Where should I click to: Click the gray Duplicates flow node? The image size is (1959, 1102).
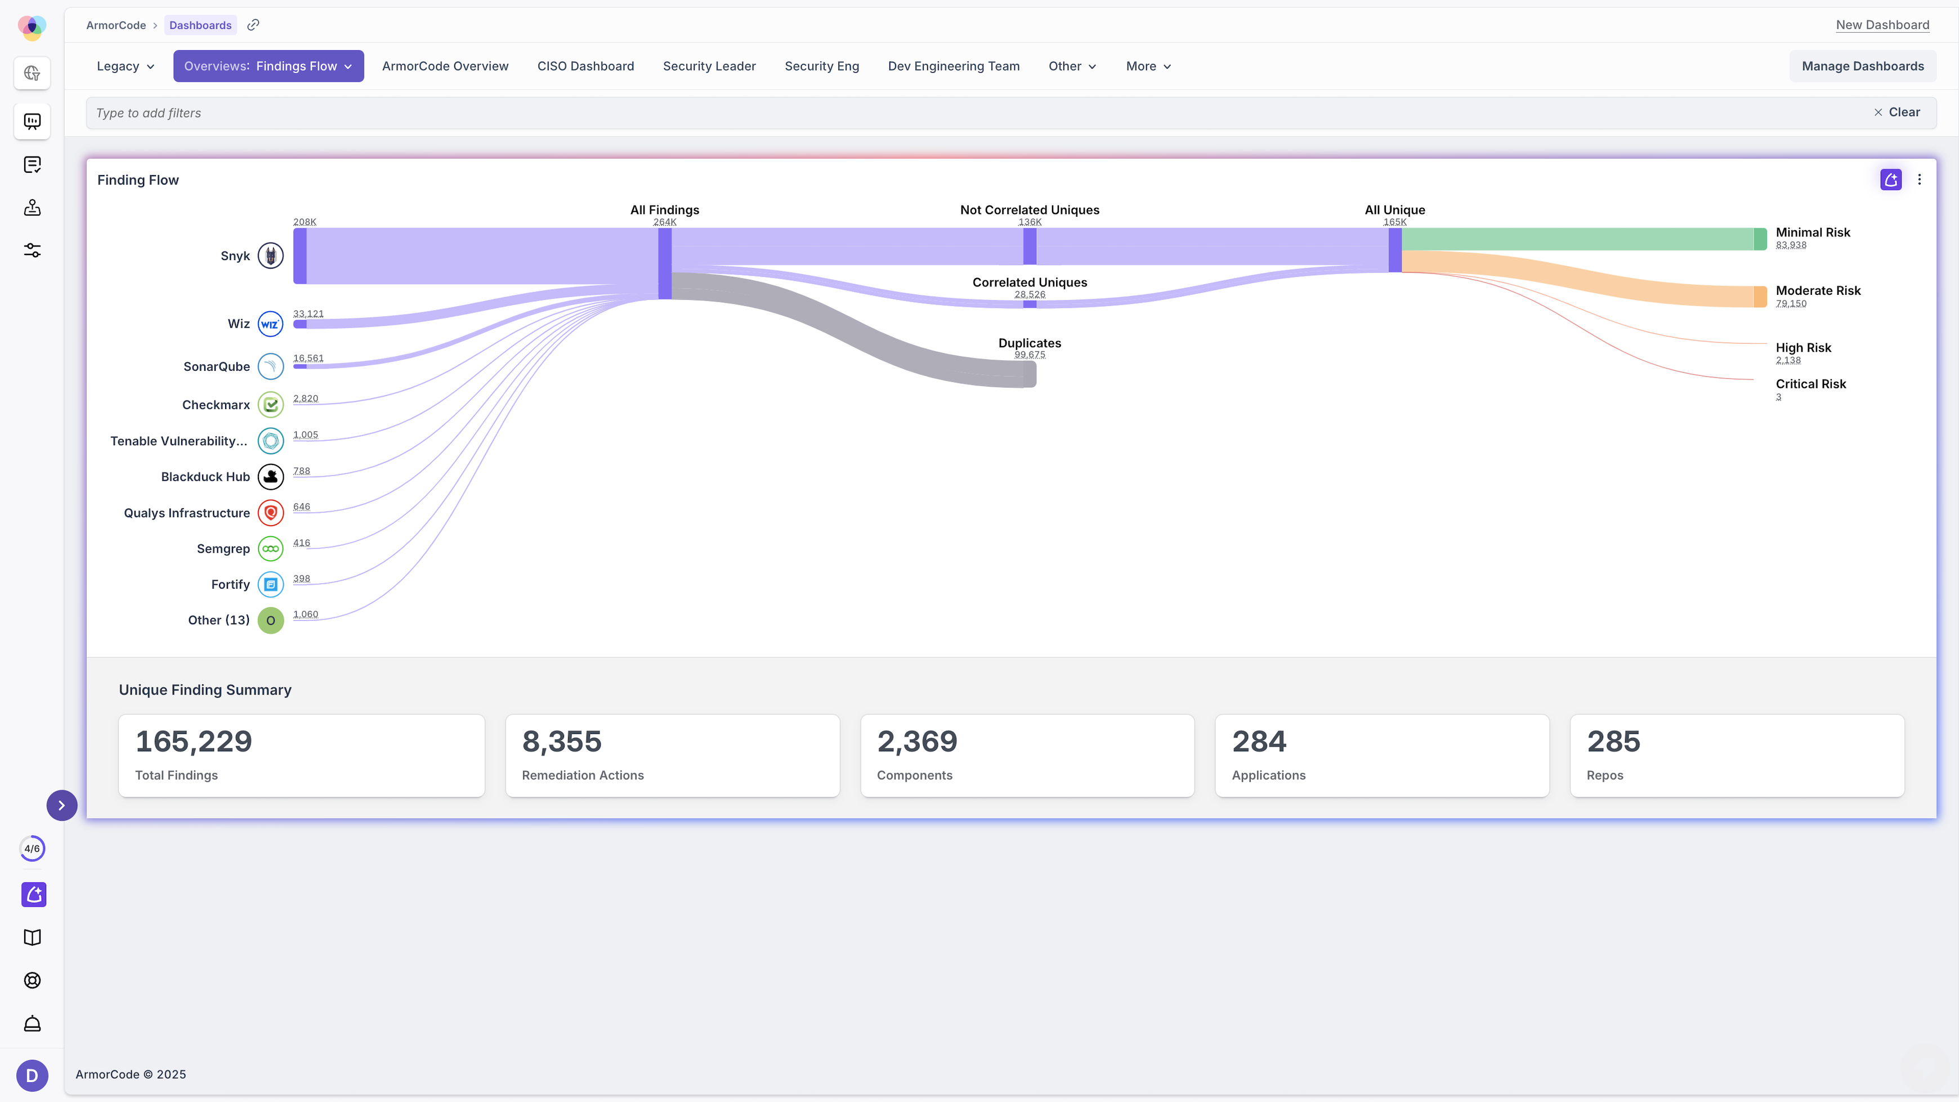1030,374
